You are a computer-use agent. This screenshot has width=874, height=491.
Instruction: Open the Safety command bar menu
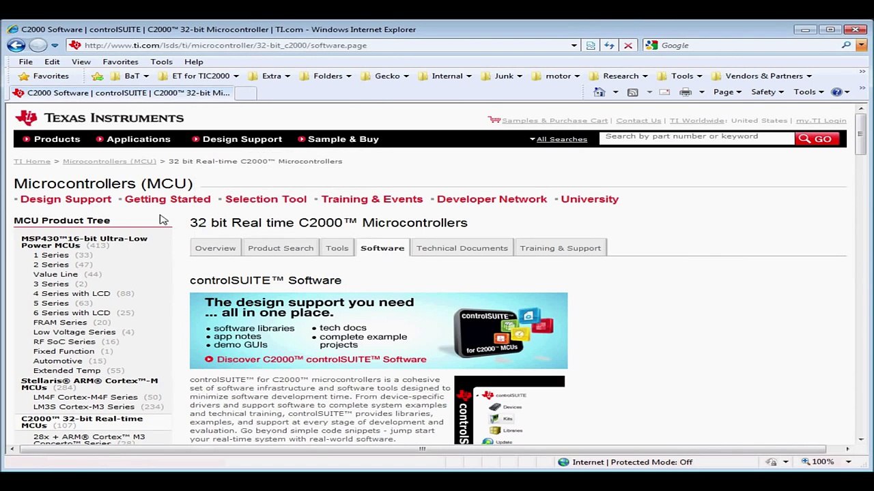(767, 92)
